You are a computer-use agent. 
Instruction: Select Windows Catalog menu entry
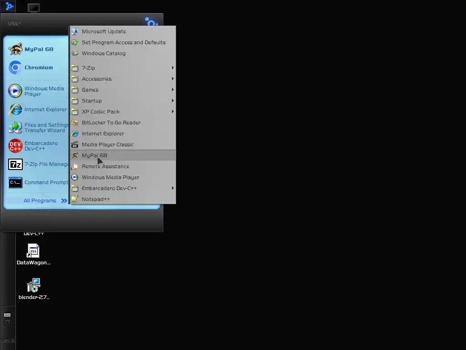pos(123,53)
